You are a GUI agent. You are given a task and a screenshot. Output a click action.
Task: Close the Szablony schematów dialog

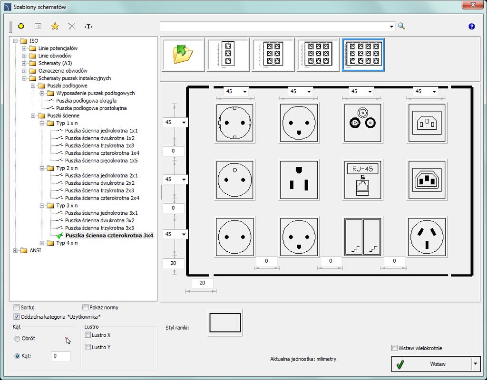pos(473,5)
